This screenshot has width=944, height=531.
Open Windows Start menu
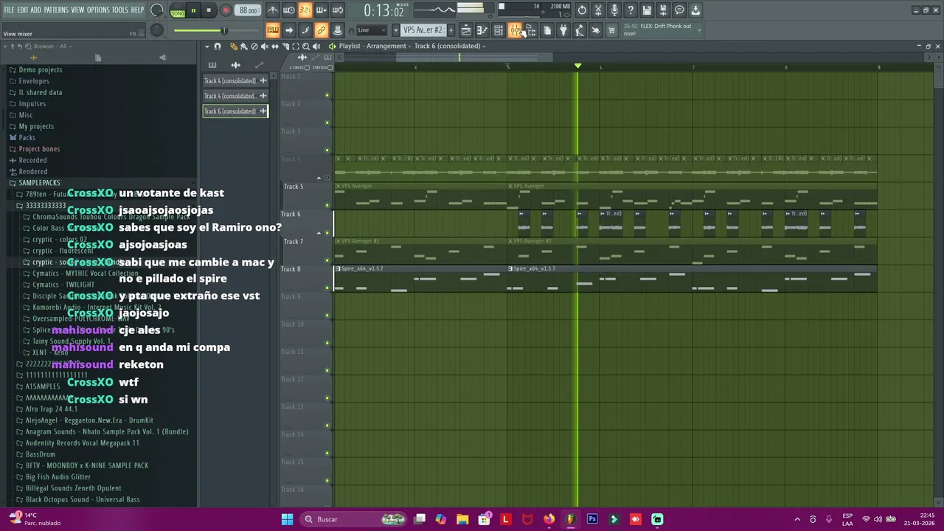(287, 519)
